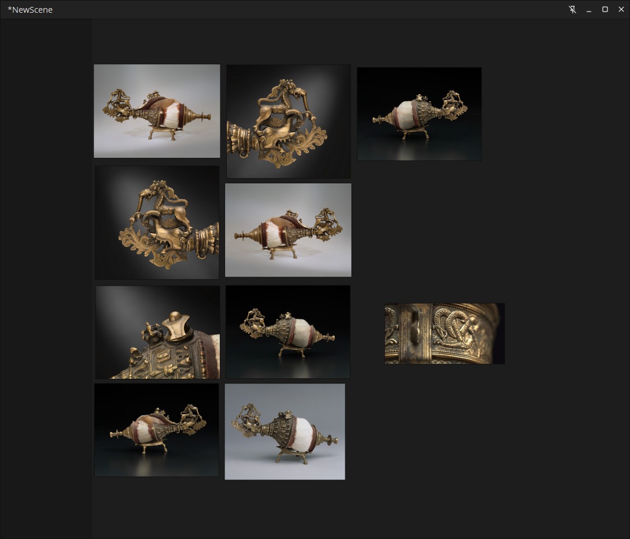Click the *NewScene window title text
This screenshot has height=539, width=630.
30,10
